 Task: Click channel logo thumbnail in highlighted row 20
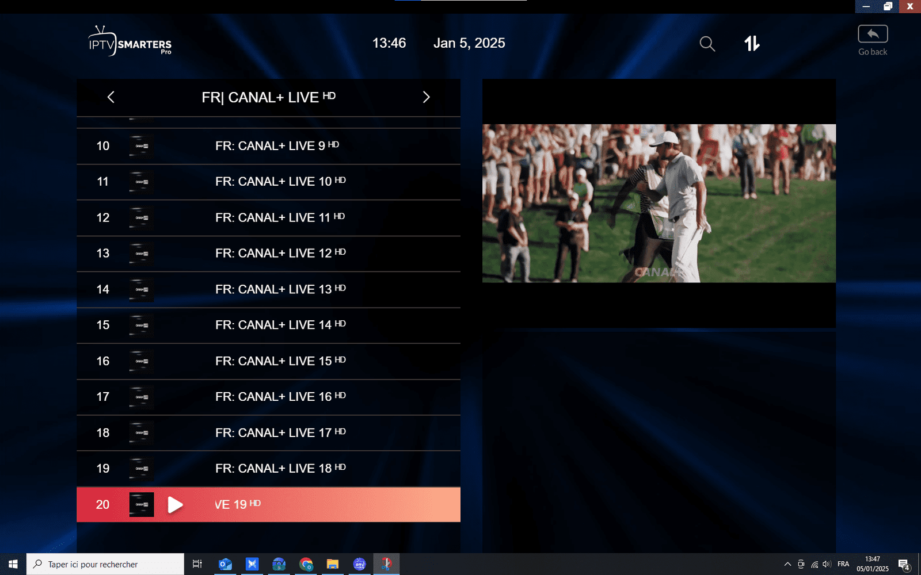click(x=142, y=505)
